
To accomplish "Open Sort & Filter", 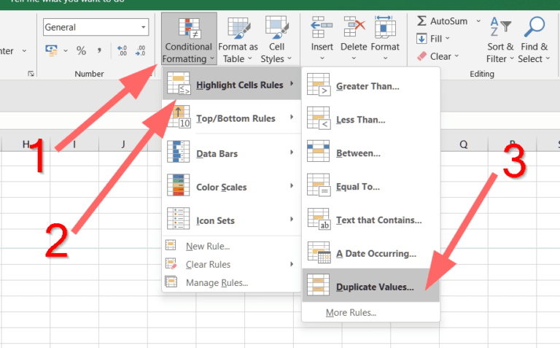I will coord(500,39).
